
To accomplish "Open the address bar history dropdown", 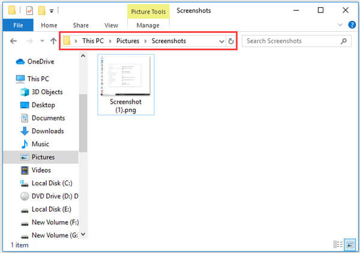I will pos(222,41).
